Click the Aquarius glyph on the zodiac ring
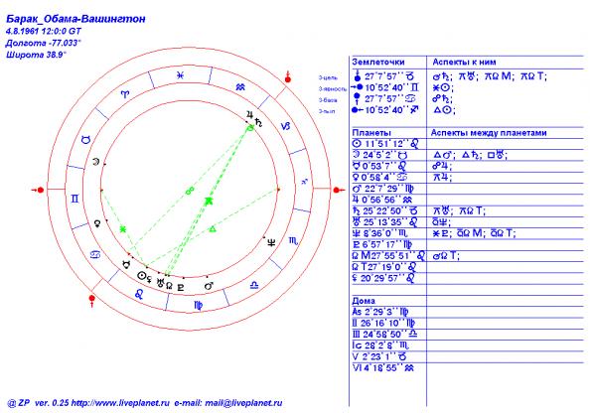Image resolution: width=590 pixels, height=413 pixels. pyautogui.click(x=240, y=87)
